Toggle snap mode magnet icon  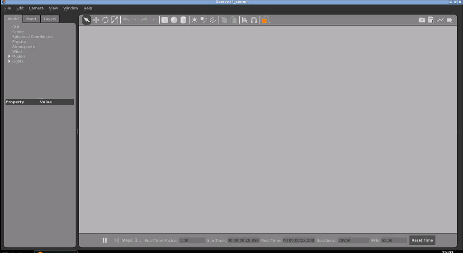254,20
